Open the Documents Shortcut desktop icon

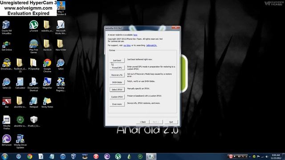tap(34, 84)
